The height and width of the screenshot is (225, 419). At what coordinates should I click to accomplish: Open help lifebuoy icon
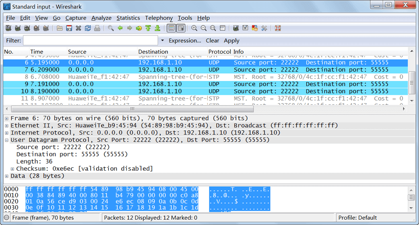[x=278, y=28]
